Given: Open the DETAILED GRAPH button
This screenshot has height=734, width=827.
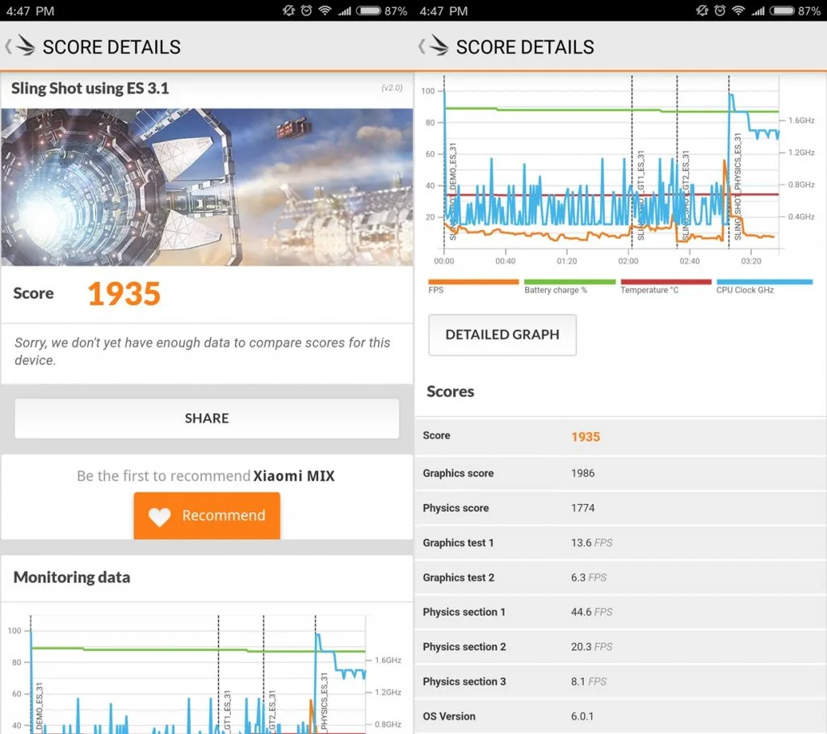Looking at the screenshot, I should tap(502, 335).
